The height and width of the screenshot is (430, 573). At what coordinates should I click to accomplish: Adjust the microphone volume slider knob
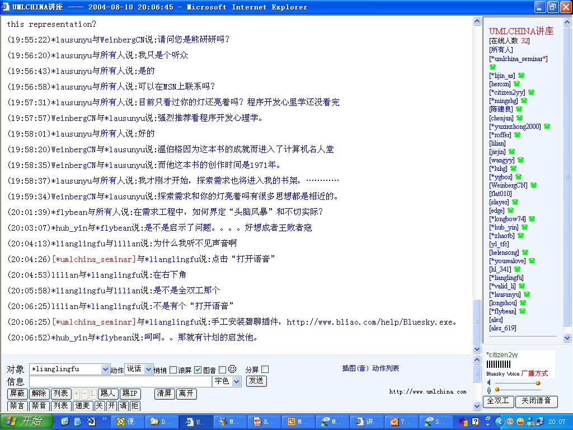(497, 390)
